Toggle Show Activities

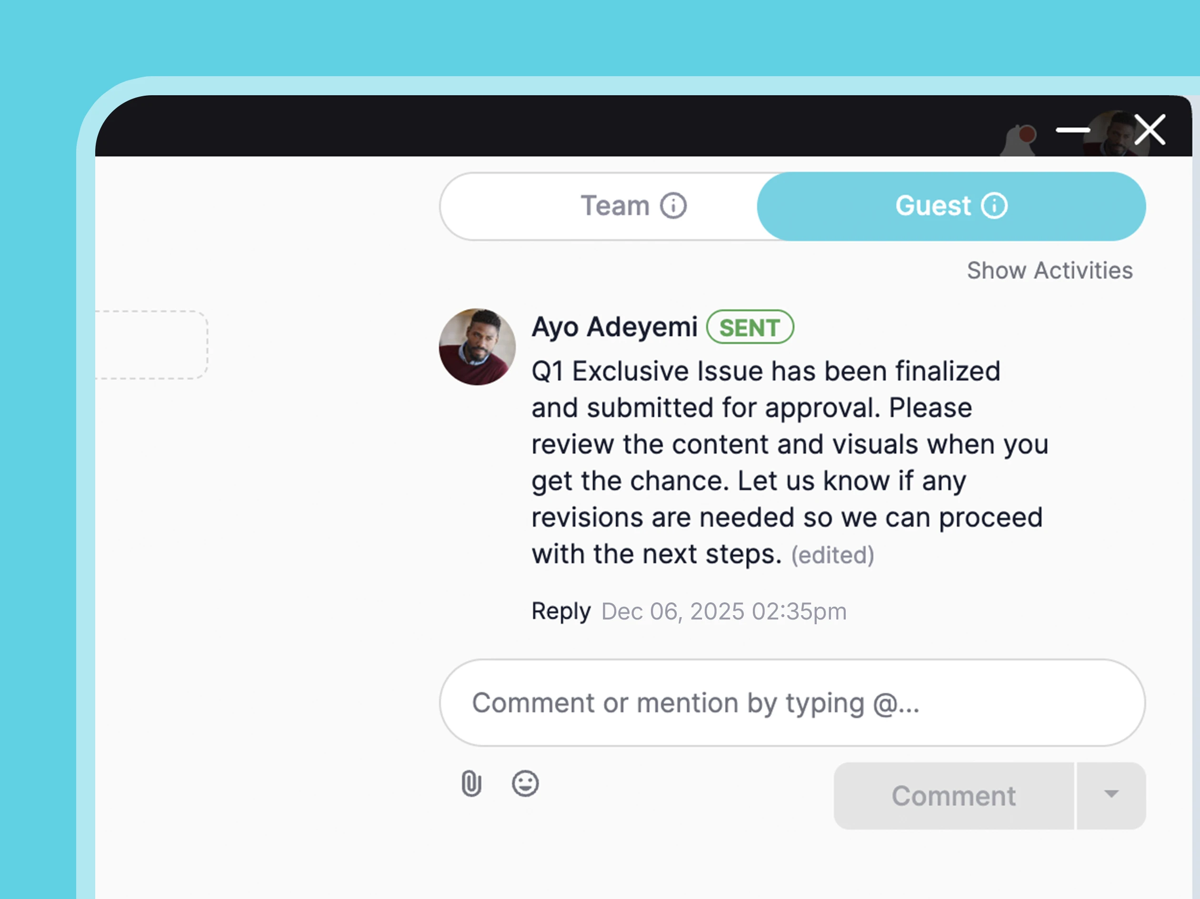pos(1050,270)
